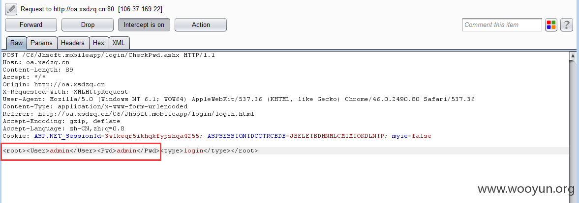The width and height of the screenshot is (579, 203).
Task: Click the login type value in body
Action: [x=193, y=151]
